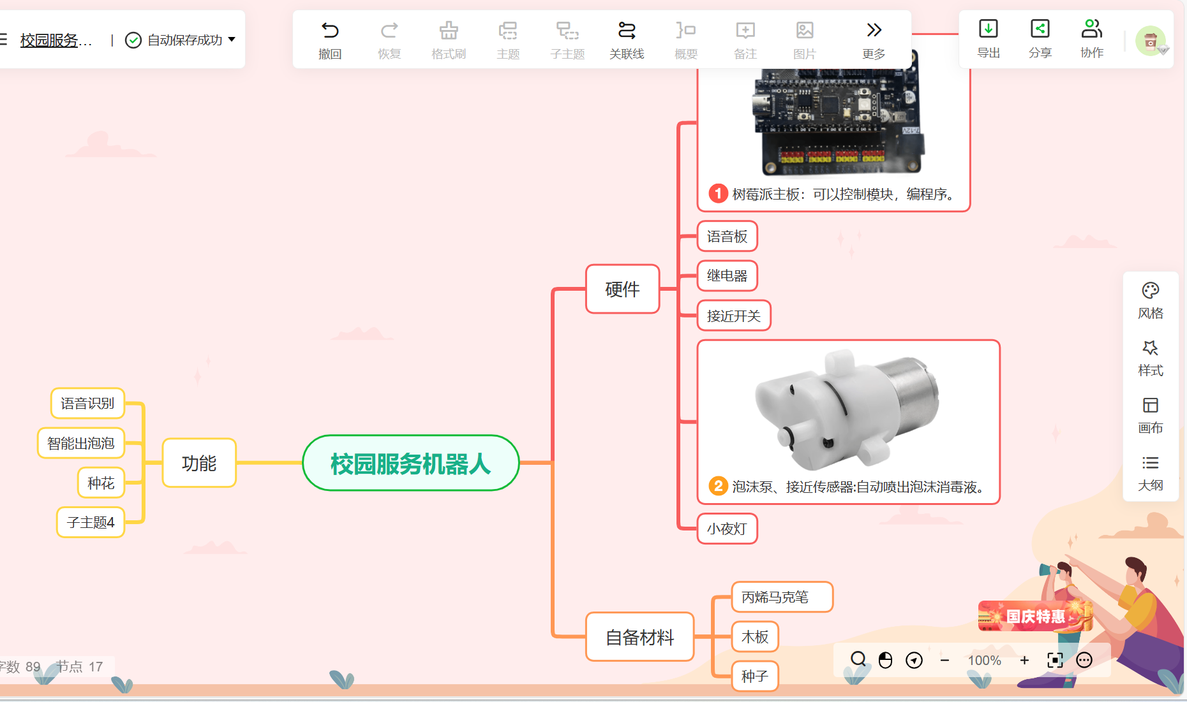Click the Undo (撤回) toolbar icon

tap(330, 40)
